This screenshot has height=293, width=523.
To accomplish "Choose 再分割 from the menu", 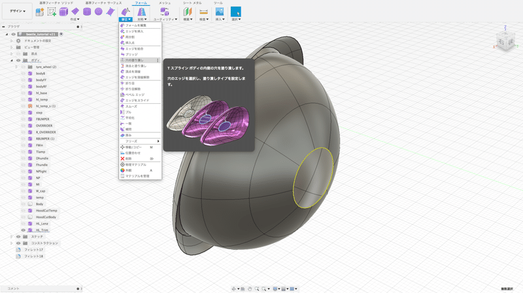I will tap(140, 37).
